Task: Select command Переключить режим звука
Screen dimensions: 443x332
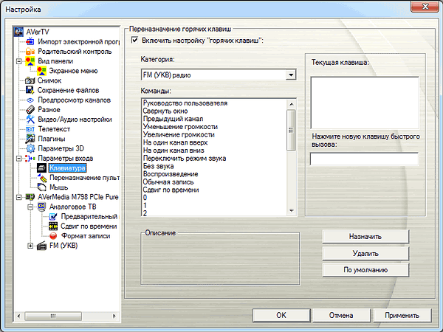Action: pyautogui.click(x=214, y=159)
